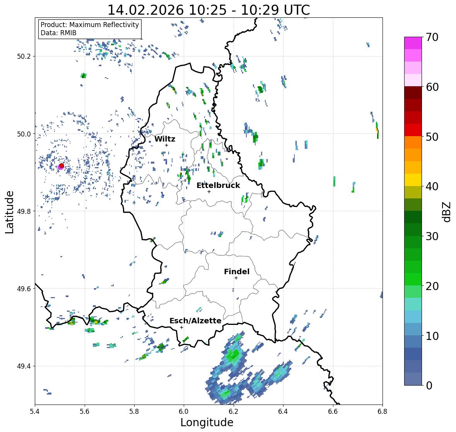The image size is (456, 432).
Task: Click the longitude tick label 6.8
Action: click(383, 412)
